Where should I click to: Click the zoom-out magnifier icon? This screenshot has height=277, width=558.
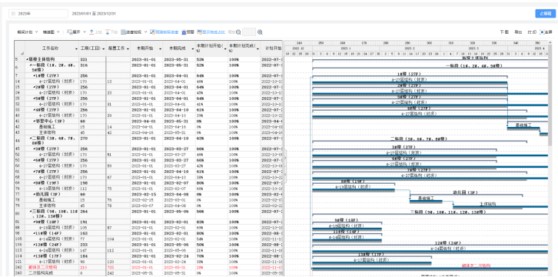(x=238, y=32)
